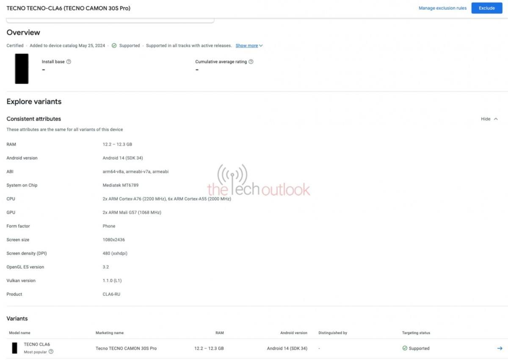Click 'TECNO CLA6' model name
The height and width of the screenshot is (360, 508).
(37, 344)
